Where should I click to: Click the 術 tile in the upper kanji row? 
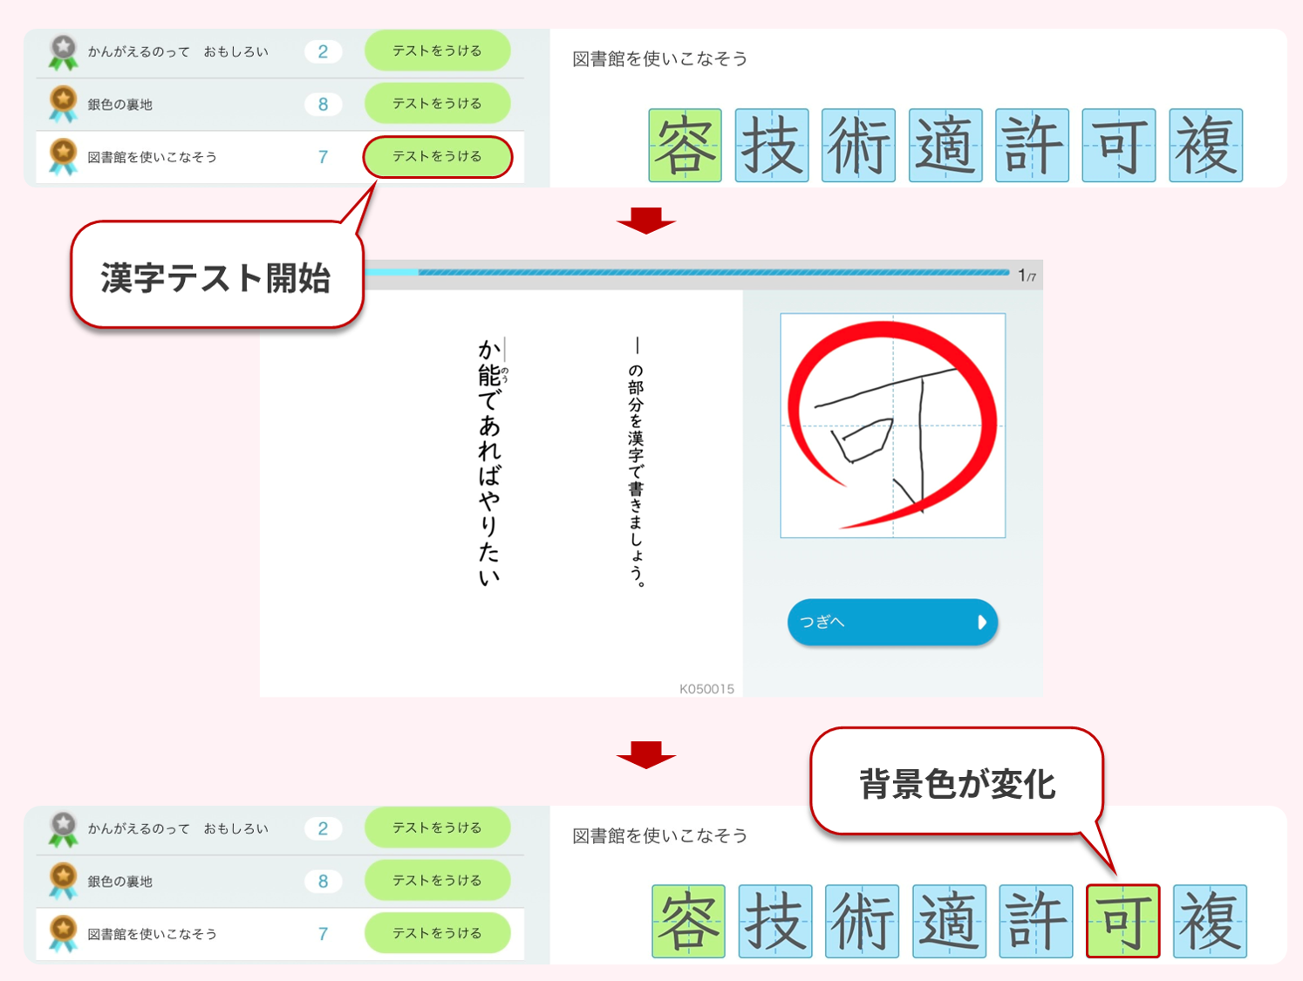(858, 146)
